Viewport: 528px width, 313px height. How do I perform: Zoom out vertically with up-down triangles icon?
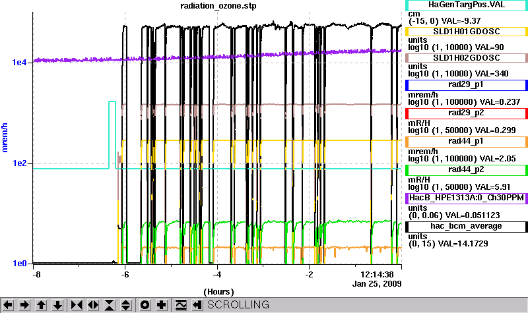[x=126, y=305]
